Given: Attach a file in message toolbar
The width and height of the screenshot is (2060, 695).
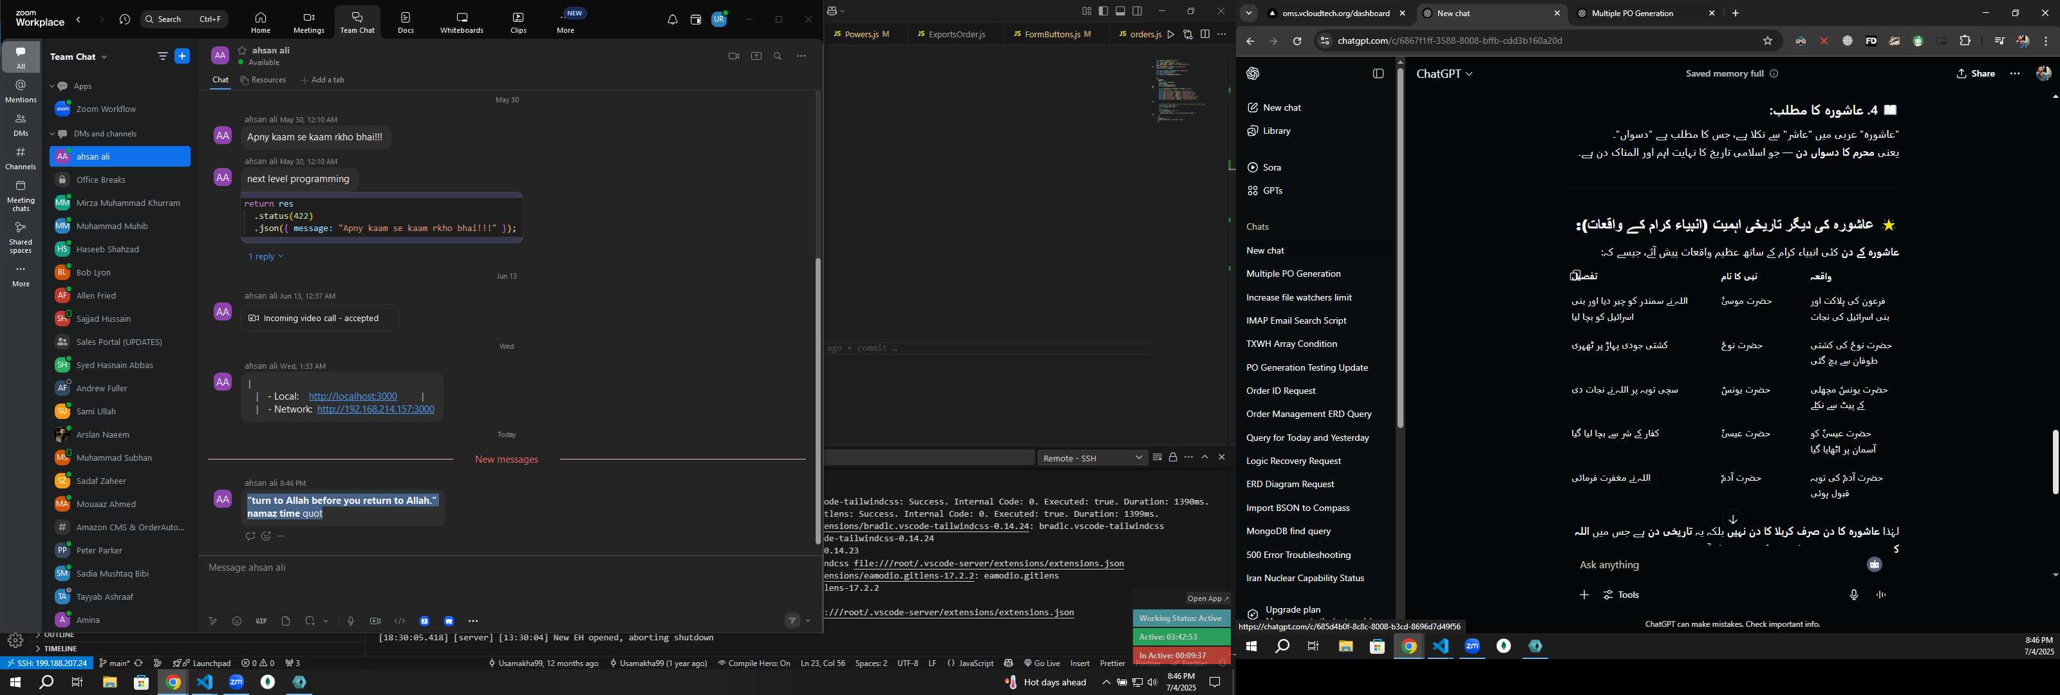Looking at the screenshot, I should [285, 622].
